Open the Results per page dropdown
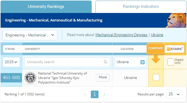The width and height of the screenshot is (187, 103). (174, 94)
